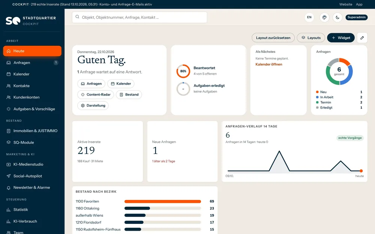375x234 pixels.
Task: Click the Anfragen quick-action chip
Action: 91,84
